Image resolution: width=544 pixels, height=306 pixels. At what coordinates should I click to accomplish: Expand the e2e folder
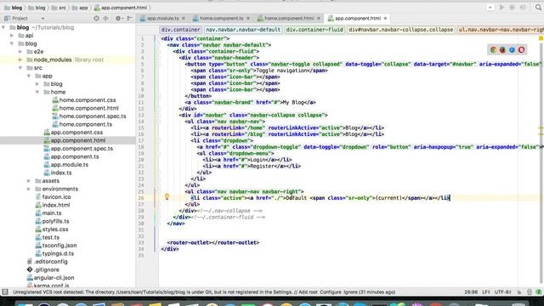click(x=20, y=52)
